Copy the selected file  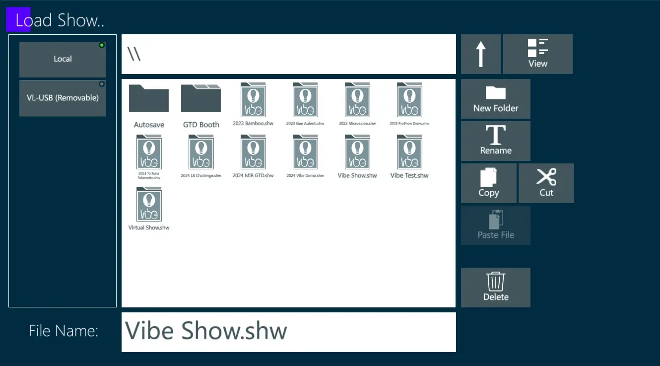coord(489,183)
